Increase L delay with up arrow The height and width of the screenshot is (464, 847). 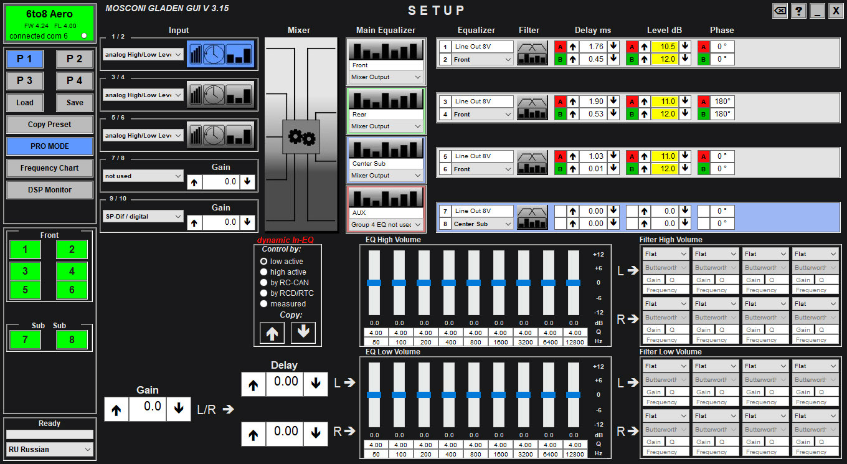pyautogui.click(x=253, y=384)
